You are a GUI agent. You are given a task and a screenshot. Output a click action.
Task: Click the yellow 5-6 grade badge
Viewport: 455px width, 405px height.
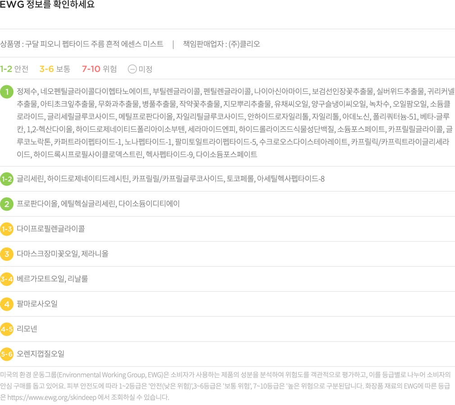(x=7, y=354)
